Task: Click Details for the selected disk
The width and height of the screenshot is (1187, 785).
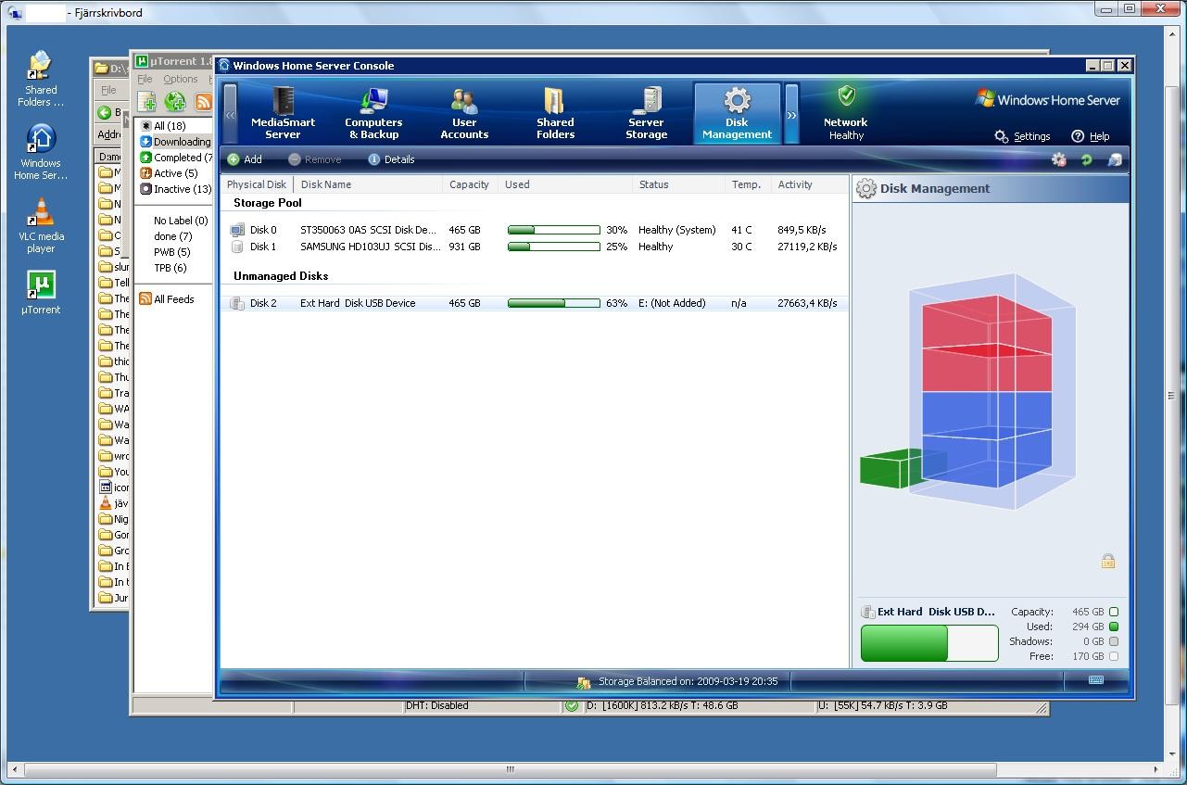Action: [x=391, y=159]
